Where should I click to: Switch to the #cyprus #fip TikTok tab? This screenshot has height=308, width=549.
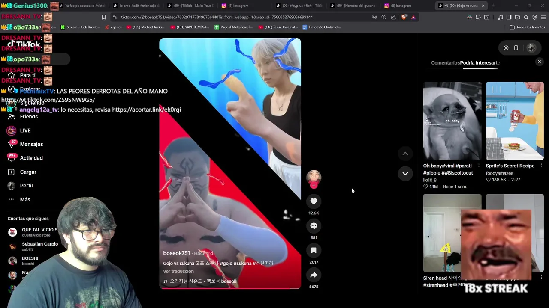299,6
